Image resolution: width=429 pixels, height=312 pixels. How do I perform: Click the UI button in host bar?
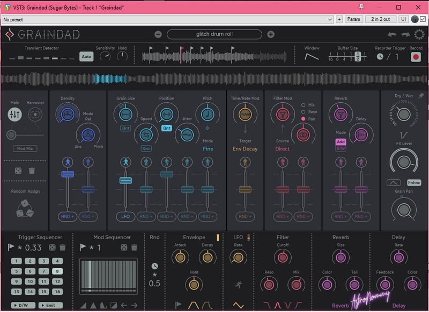(x=403, y=19)
